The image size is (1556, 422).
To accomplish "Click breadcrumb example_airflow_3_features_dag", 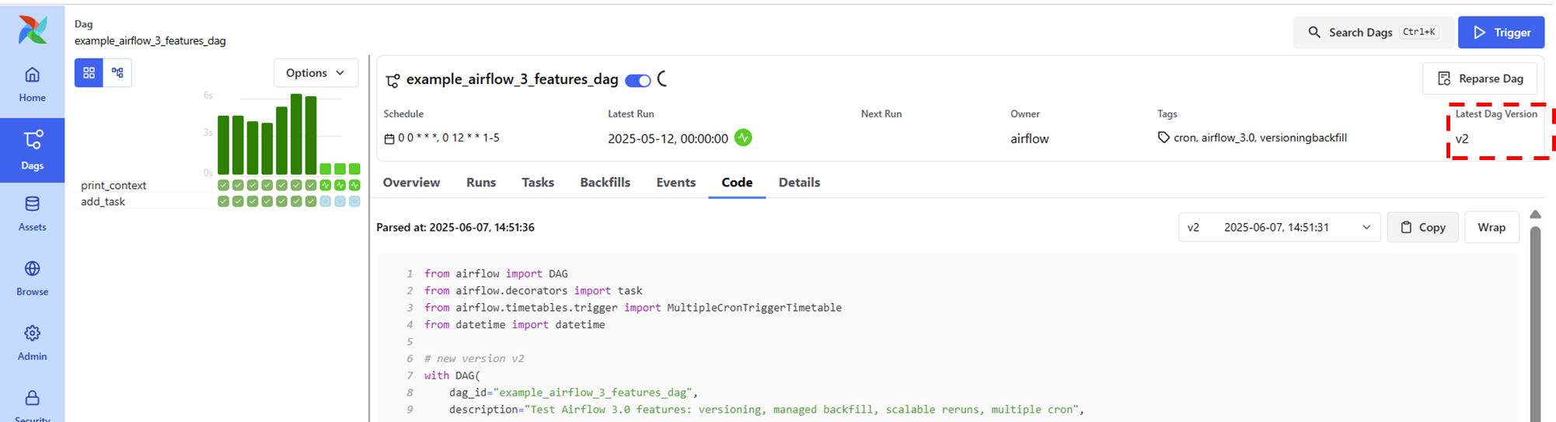I will point(150,40).
